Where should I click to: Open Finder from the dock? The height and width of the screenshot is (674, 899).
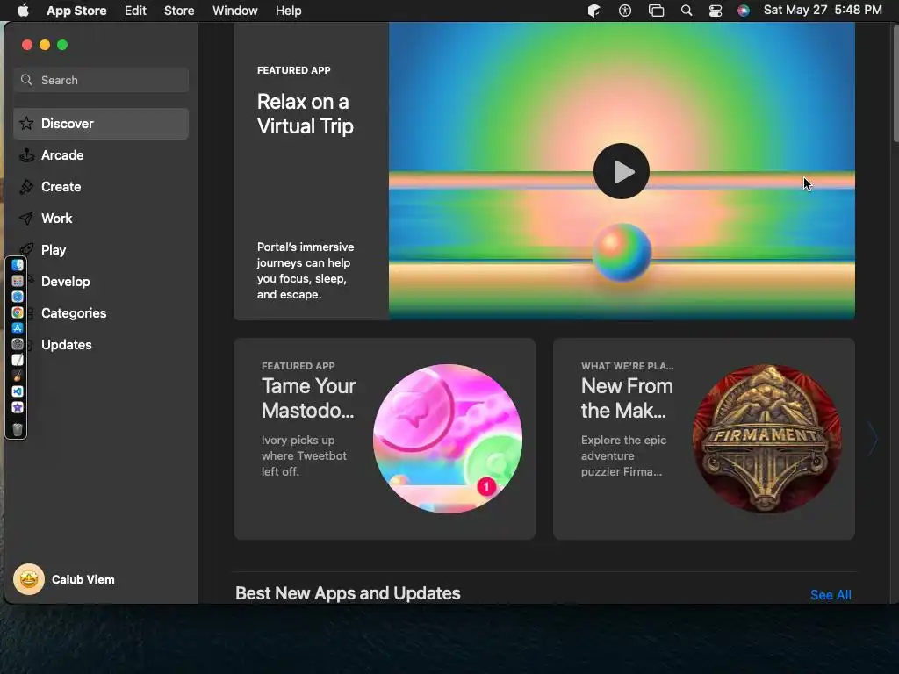[18, 265]
